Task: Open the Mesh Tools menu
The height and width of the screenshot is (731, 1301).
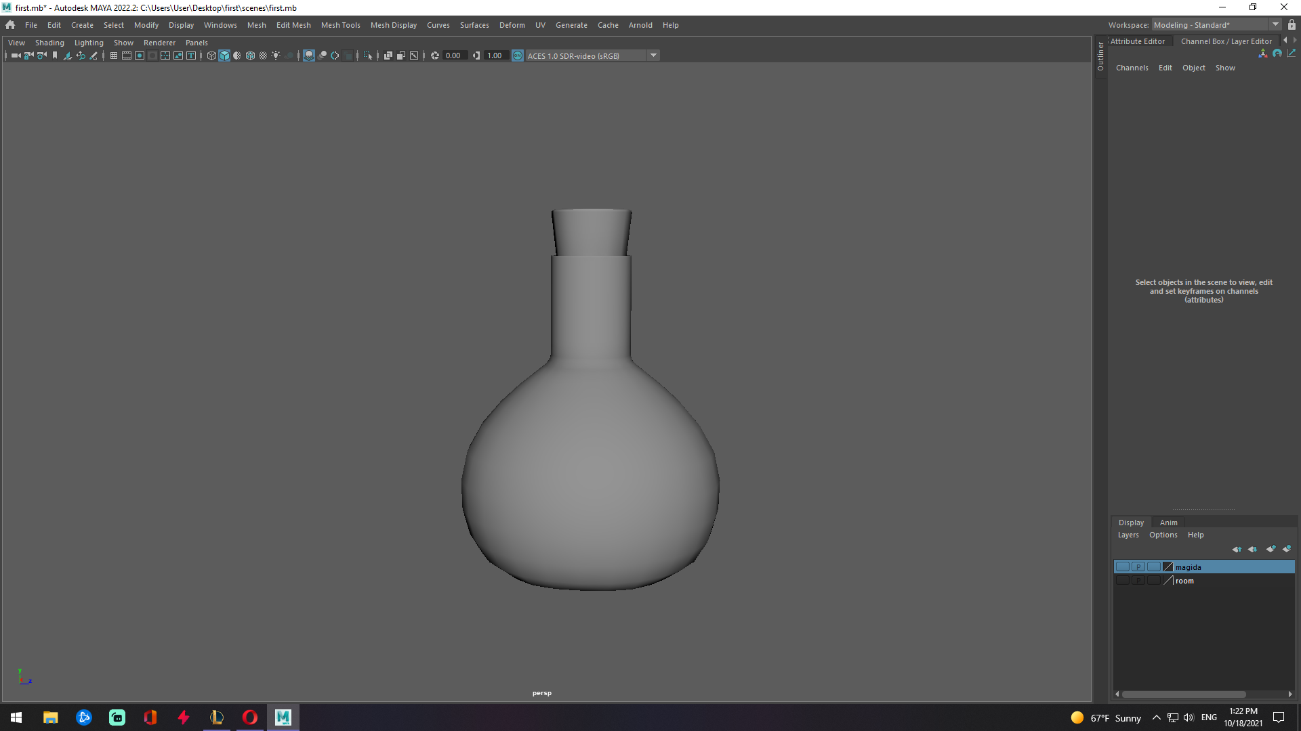Action: [x=340, y=25]
